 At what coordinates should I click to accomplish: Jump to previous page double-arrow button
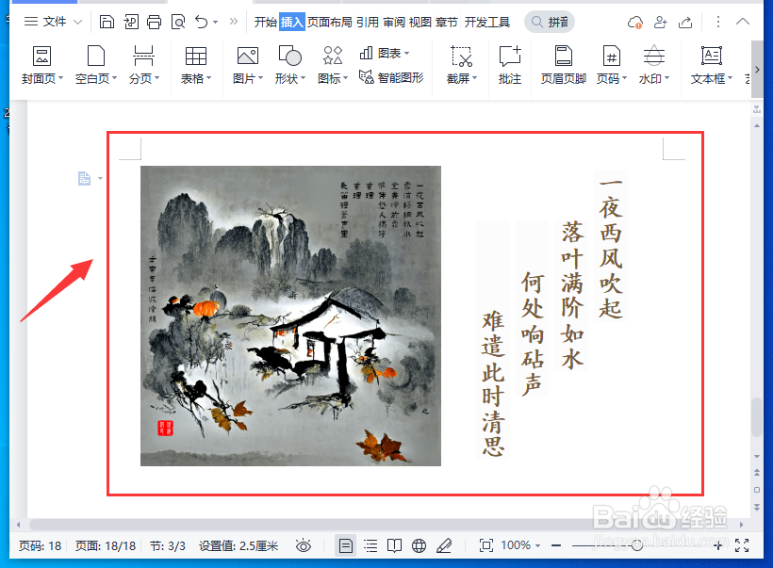[x=757, y=472]
